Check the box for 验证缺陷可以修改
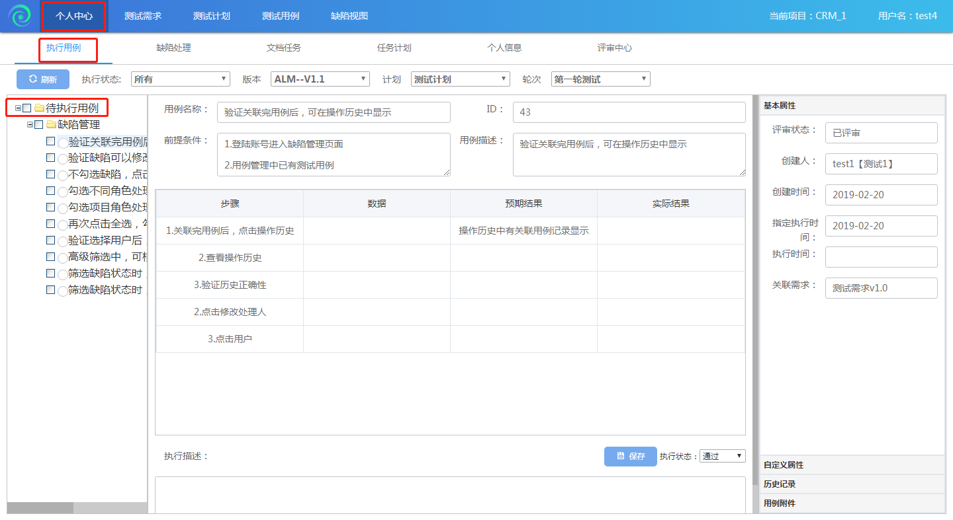Screen dimensions: 953x520 (x=51, y=158)
